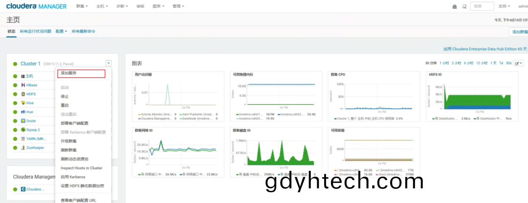The height and width of the screenshot is (203, 528).
Task: Open the 主机 dropdown in top navigation
Action: tap(102, 6)
